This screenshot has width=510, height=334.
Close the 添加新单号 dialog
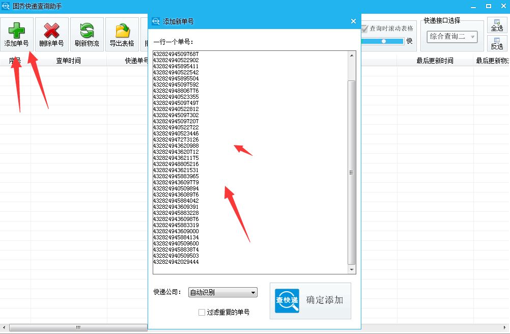coord(354,21)
